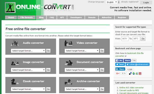Open Archive converter target format dropdown
This screenshot has width=154, height=94.
point(82,89)
